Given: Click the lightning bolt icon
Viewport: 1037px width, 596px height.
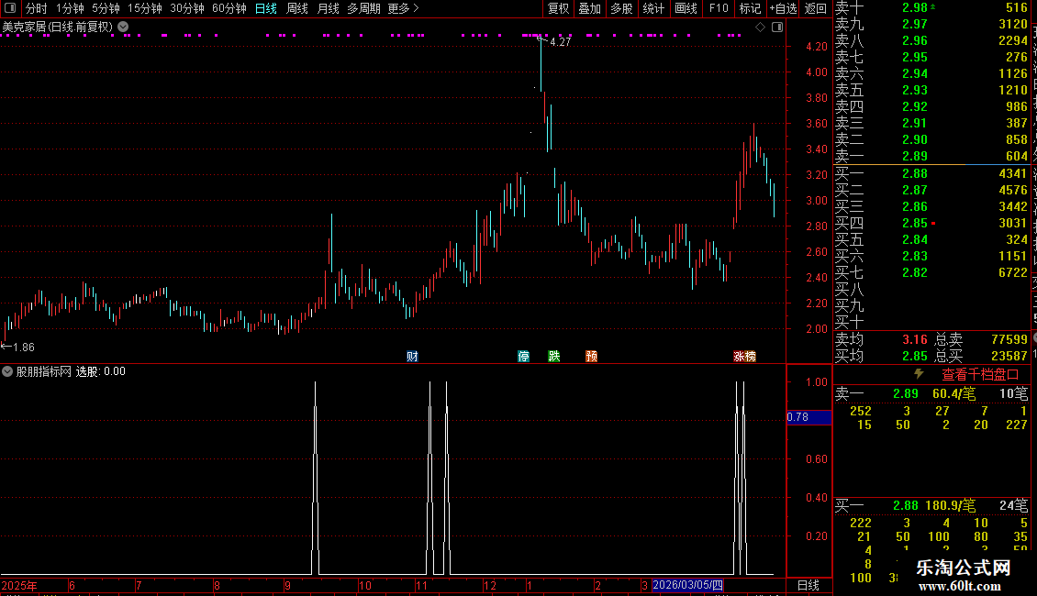Looking at the screenshot, I should pyautogui.click(x=919, y=374).
